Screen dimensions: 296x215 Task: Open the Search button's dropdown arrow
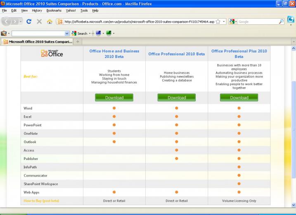[x=90, y=33]
